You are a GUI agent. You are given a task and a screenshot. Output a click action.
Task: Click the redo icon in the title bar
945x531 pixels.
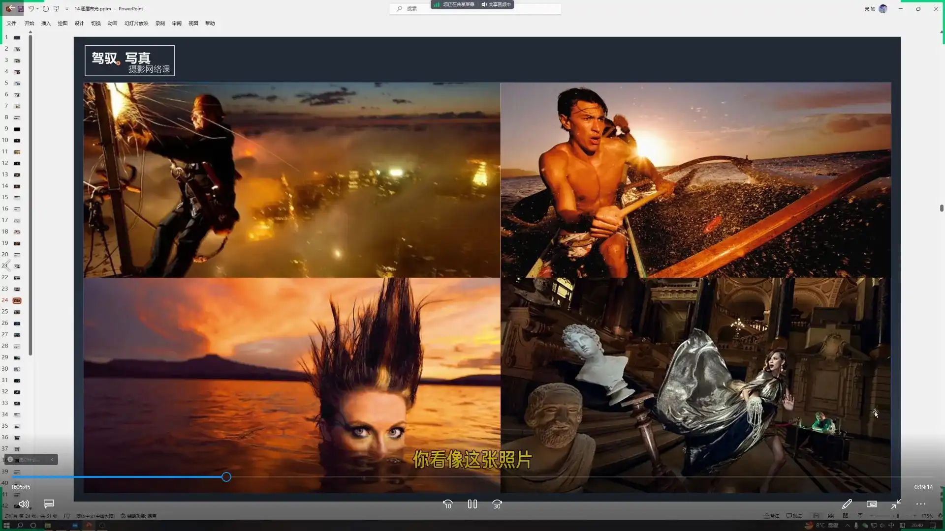(x=45, y=8)
